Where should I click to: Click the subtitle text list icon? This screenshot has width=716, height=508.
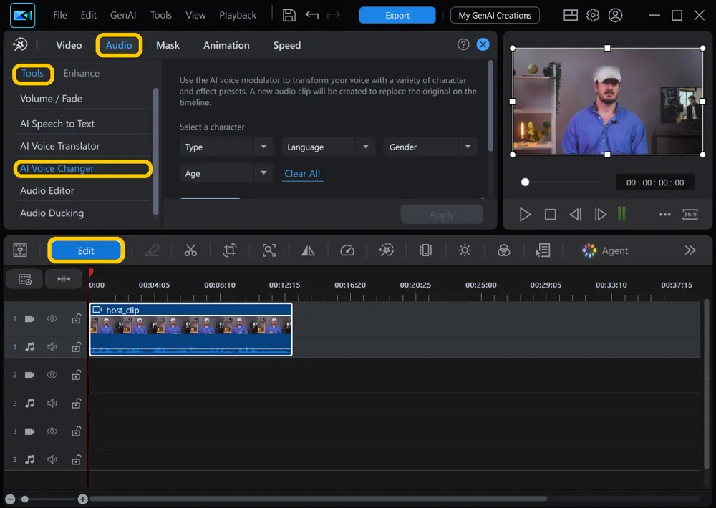coord(543,250)
